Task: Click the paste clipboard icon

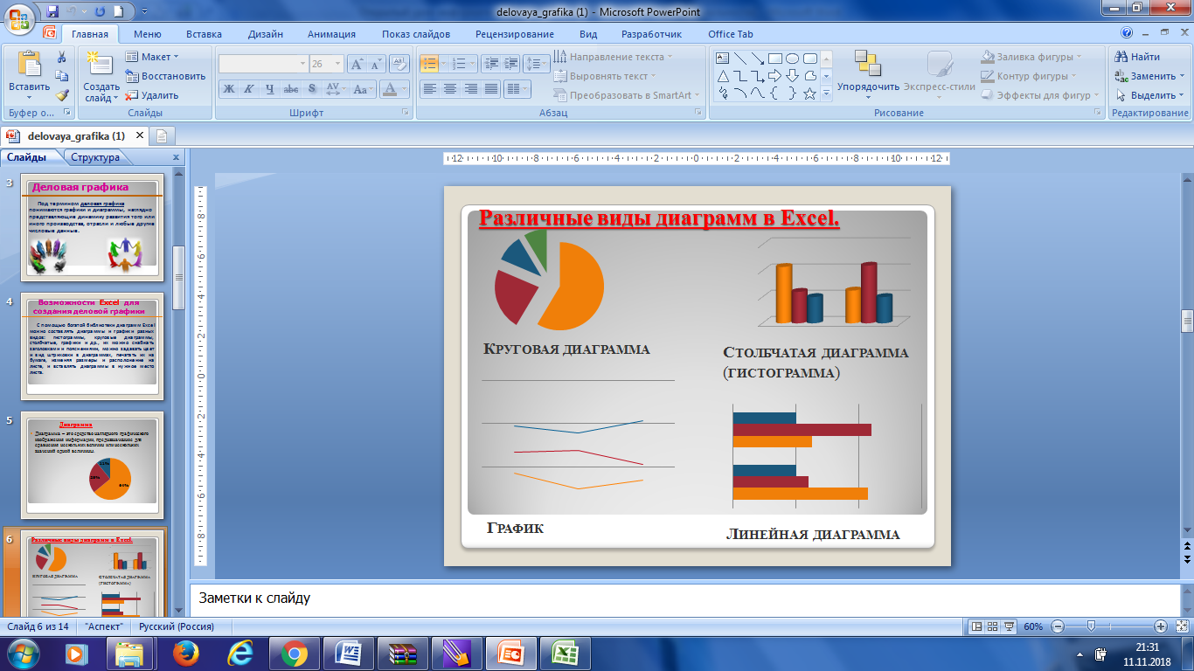Action: (29, 64)
